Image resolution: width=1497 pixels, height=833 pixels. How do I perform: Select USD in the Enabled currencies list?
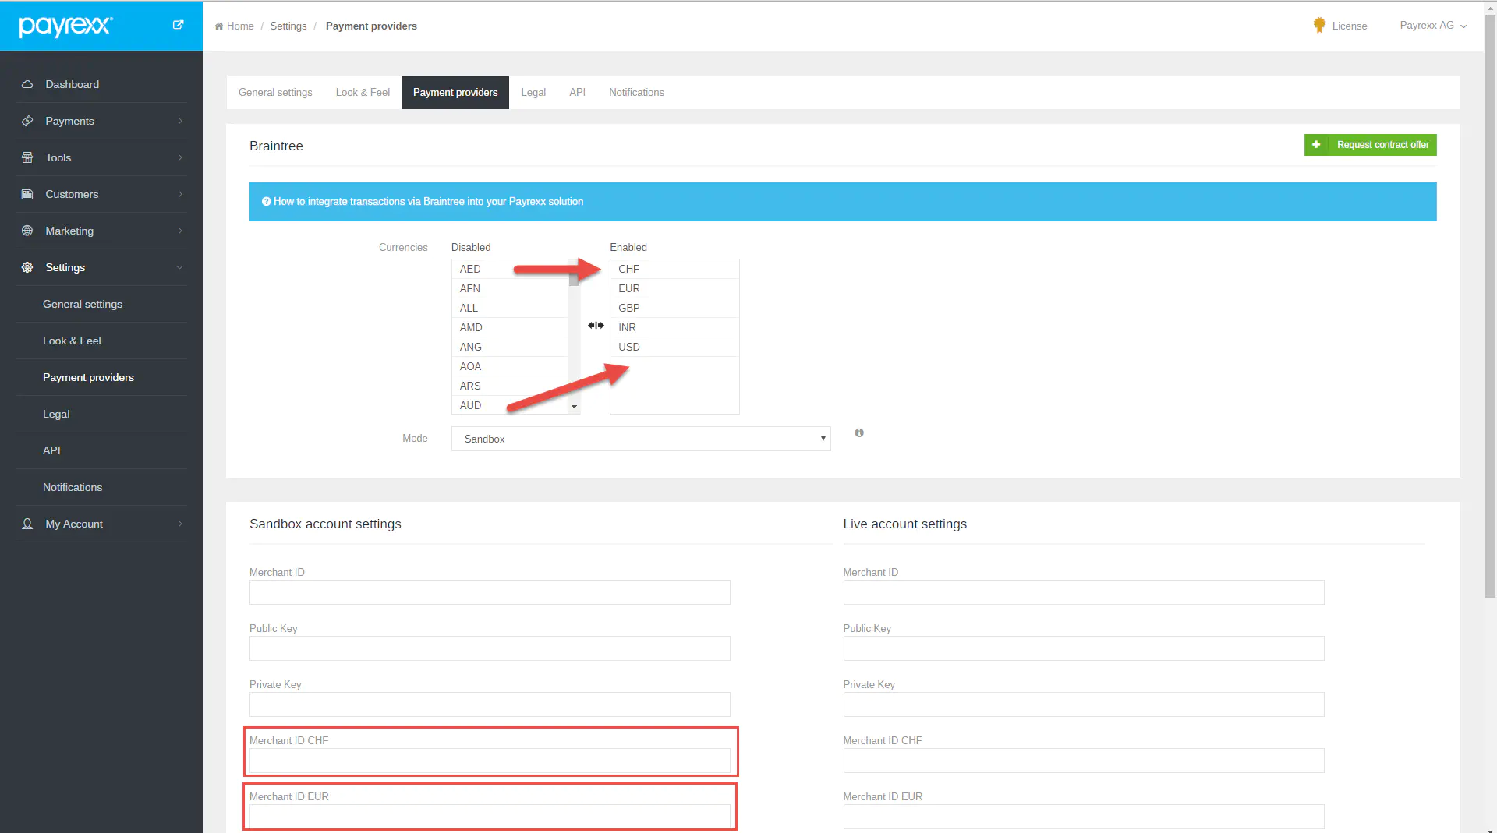629,347
